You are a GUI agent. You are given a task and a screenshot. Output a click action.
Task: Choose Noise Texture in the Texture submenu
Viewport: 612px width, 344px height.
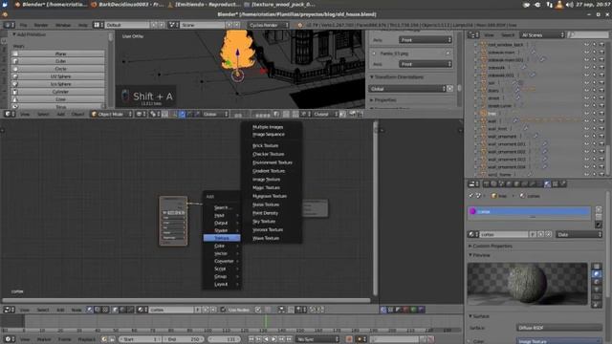point(266,204)
